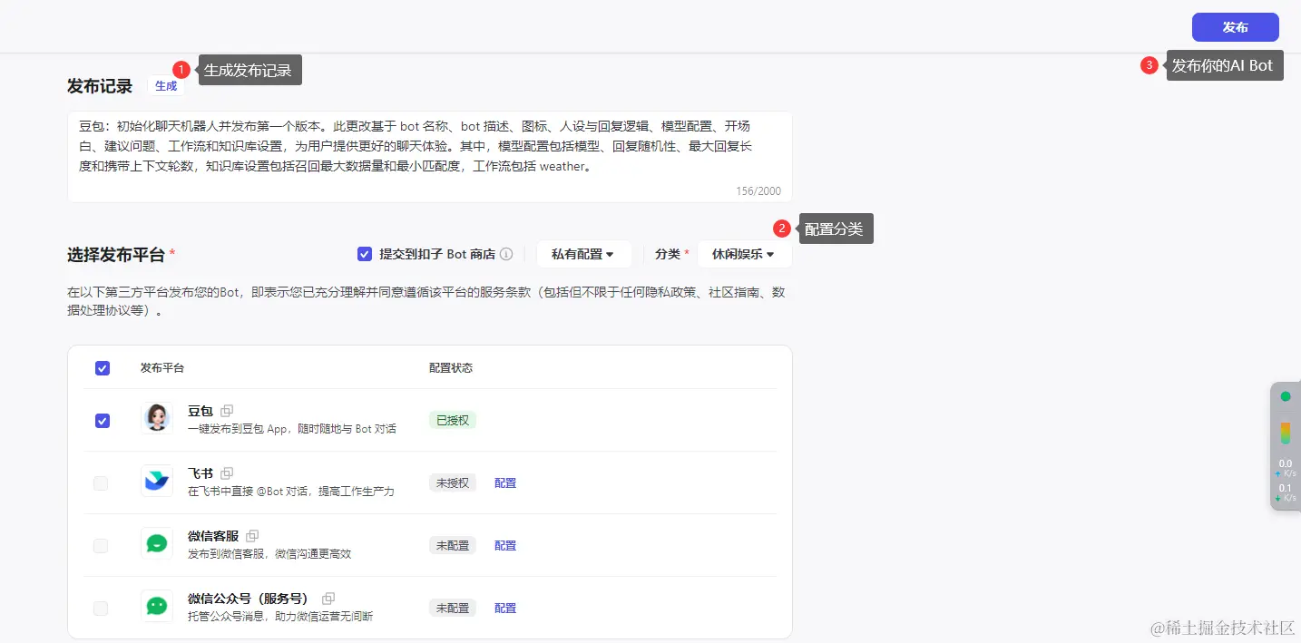Click the 选择发布平台 heading
1301x643 pixels.
116,255
